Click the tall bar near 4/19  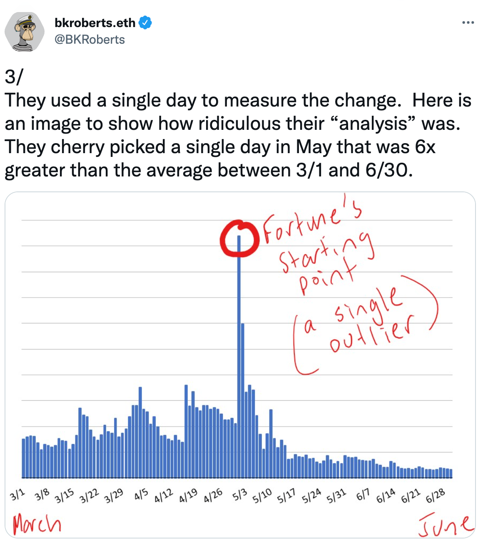(x=186, y=431)
